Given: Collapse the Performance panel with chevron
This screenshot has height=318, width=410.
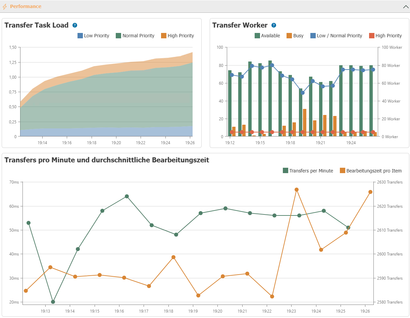Looking at the screenshot, I should coord(405,6).
